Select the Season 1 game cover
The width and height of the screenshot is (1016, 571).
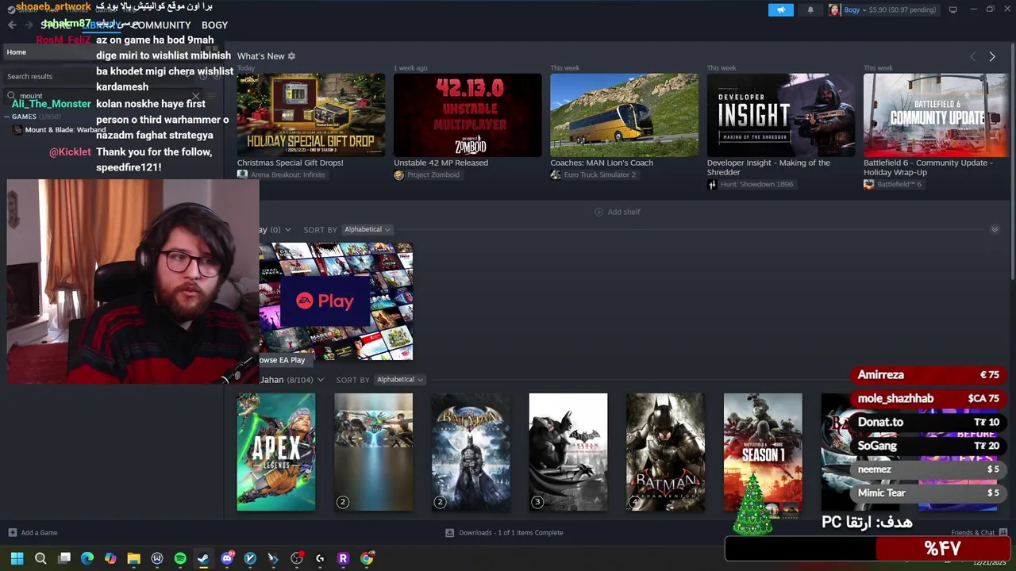click(x=763, y=452)
